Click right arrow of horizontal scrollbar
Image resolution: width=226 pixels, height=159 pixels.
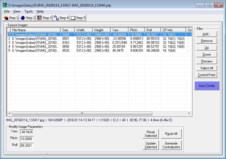[189, 113]
